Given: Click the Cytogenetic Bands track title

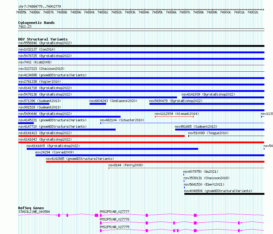Looking at the screenshot, I should click(x=37, y=23).
